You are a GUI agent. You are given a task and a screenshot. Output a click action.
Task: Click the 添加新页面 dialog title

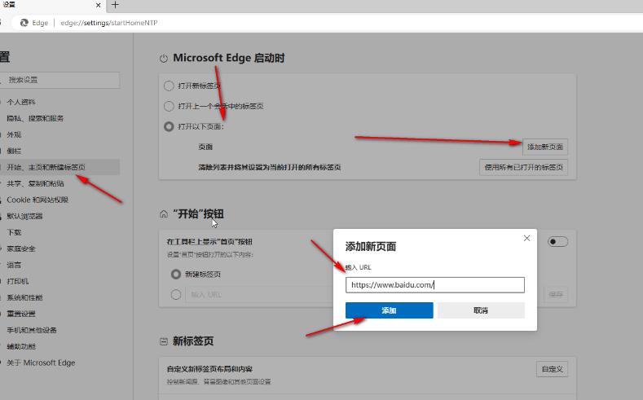(371, 247)
